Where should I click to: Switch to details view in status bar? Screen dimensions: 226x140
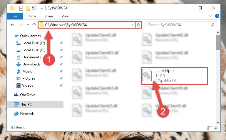(210, 128)
